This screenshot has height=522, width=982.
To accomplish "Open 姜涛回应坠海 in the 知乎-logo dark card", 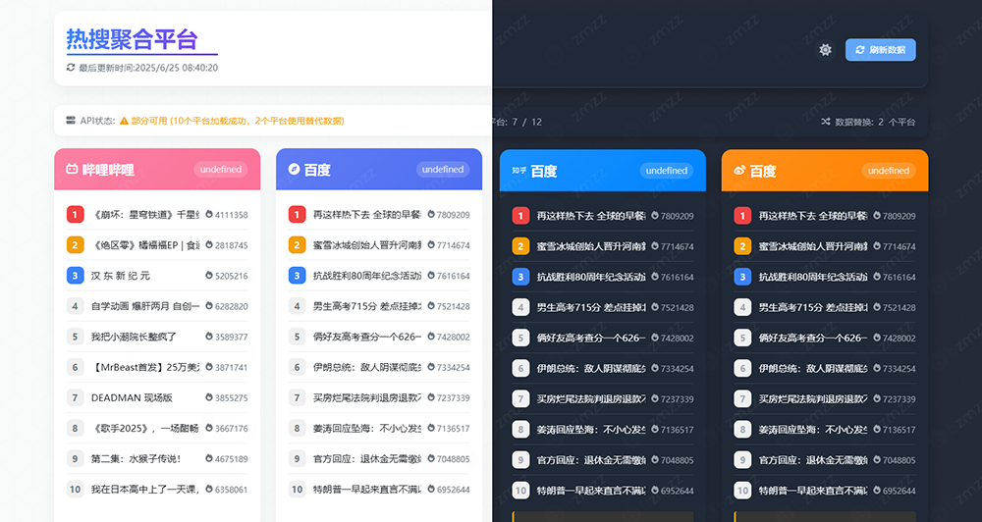I will (x=591, y=430).
